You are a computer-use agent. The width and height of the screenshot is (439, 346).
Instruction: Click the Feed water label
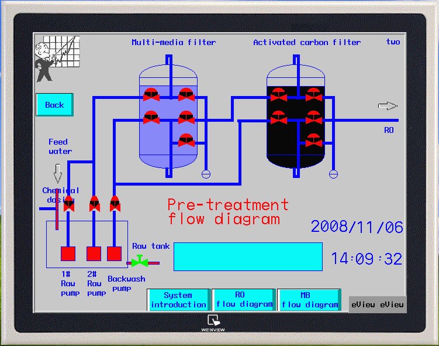coord(60,146)
